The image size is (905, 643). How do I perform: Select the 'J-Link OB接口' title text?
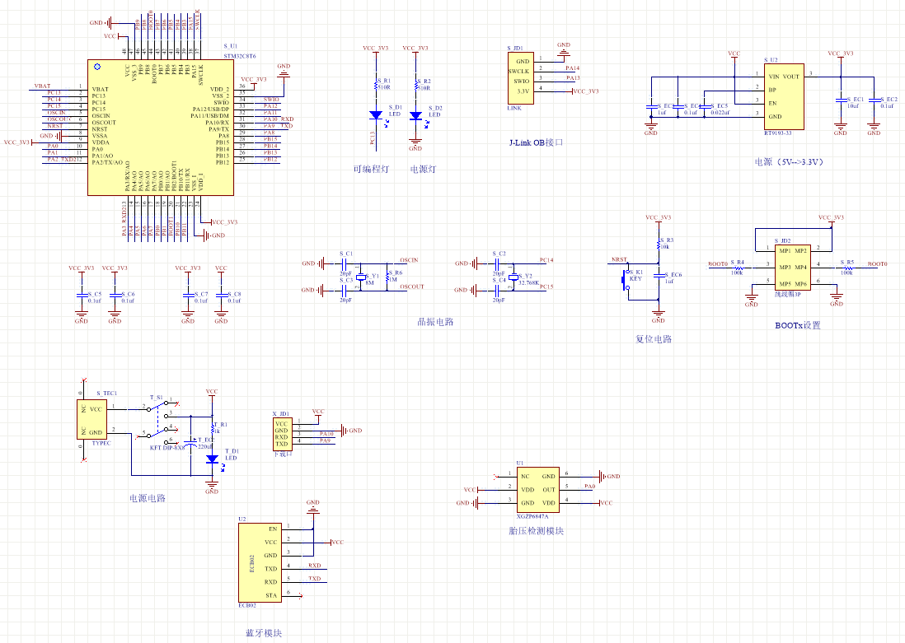[x=536, y=142]
